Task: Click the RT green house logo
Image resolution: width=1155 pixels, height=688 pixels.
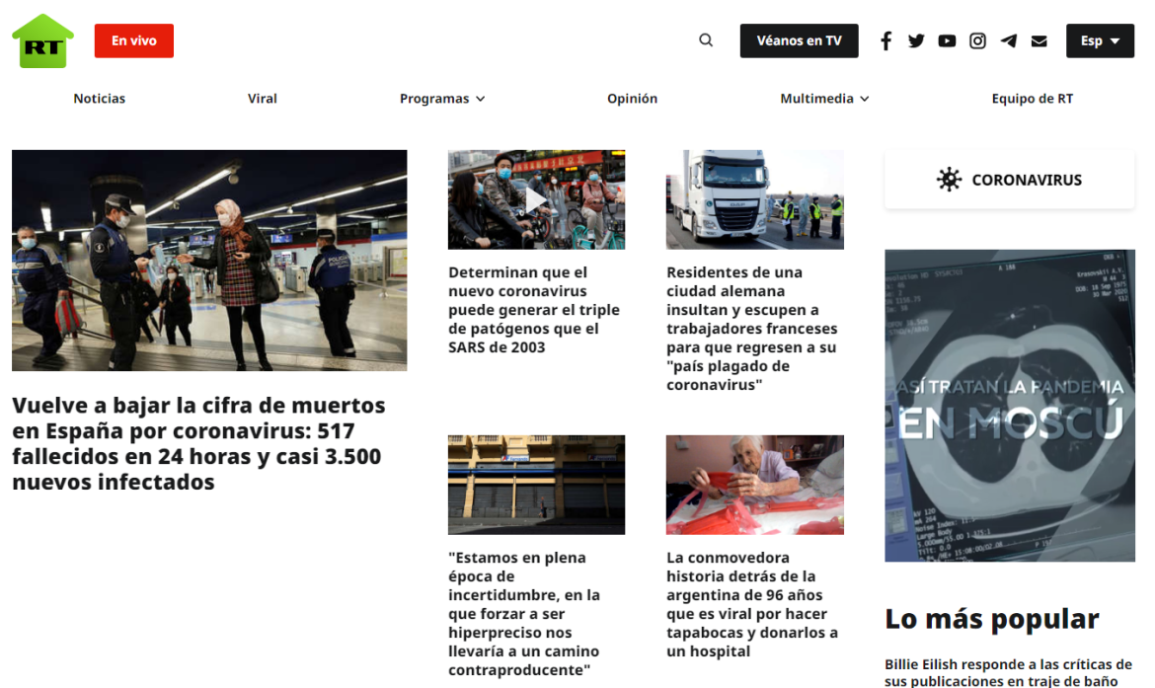Action: [42, 41]
